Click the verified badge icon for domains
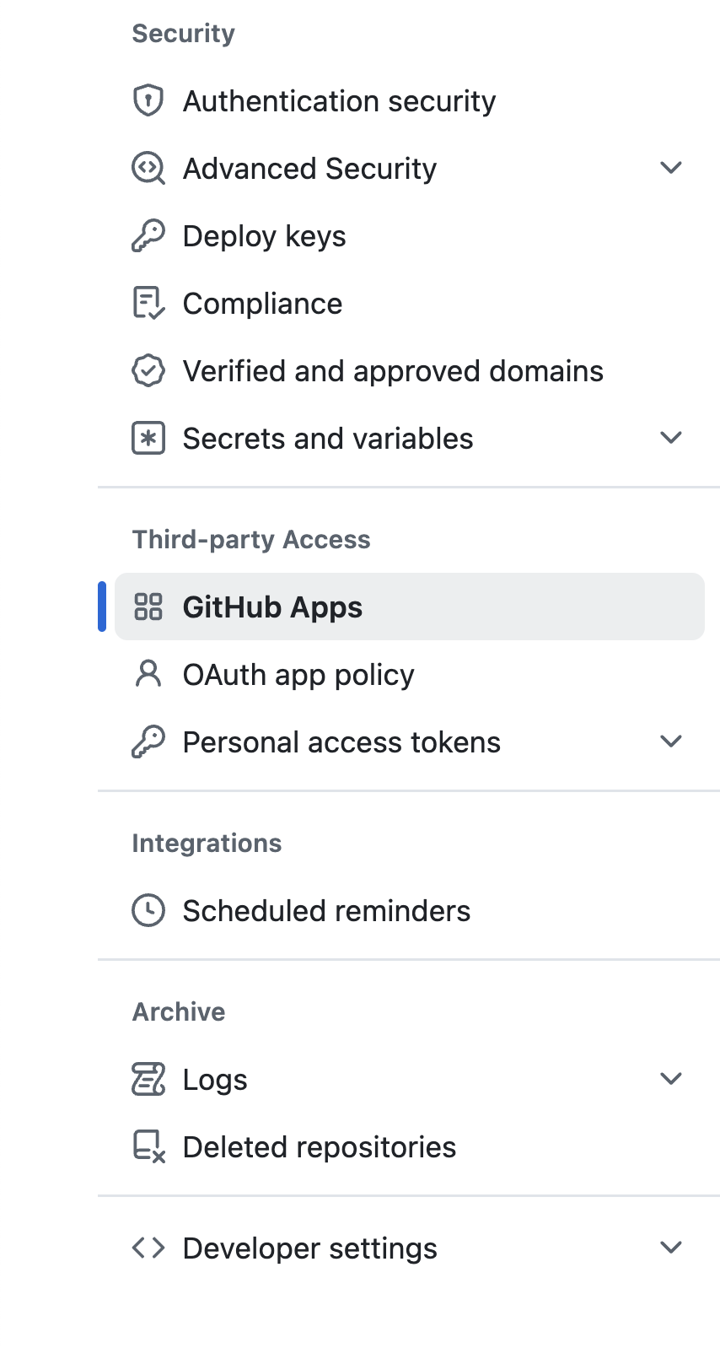 [148, 370]
